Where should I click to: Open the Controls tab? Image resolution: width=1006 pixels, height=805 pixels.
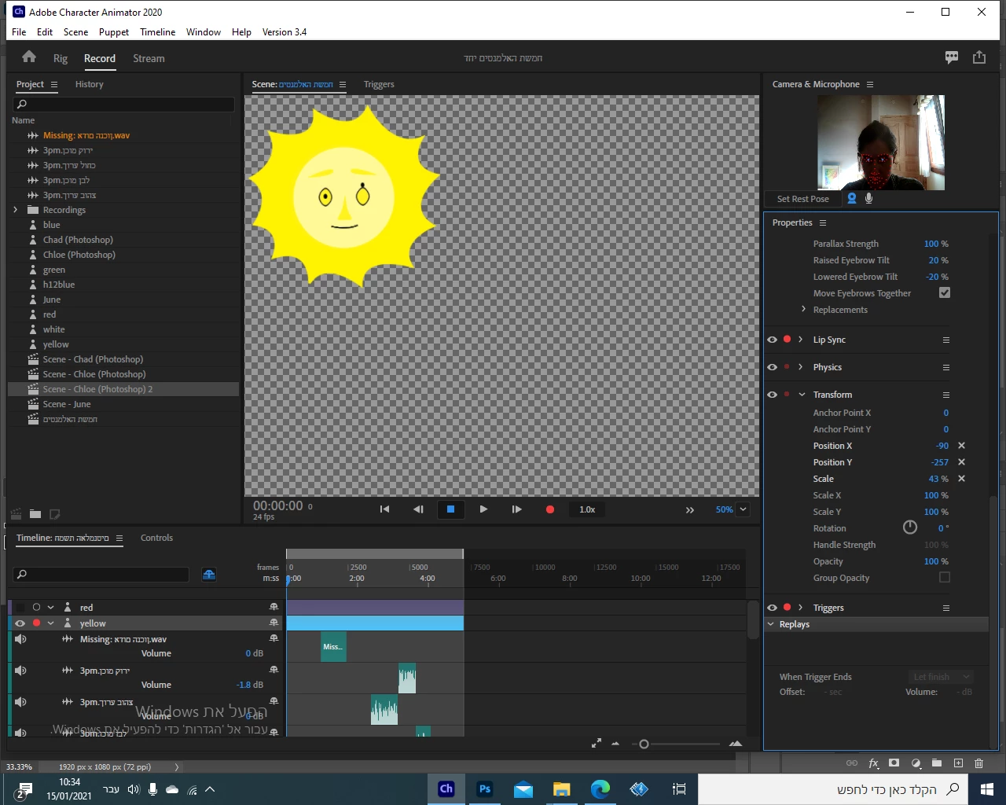point(156,538)
